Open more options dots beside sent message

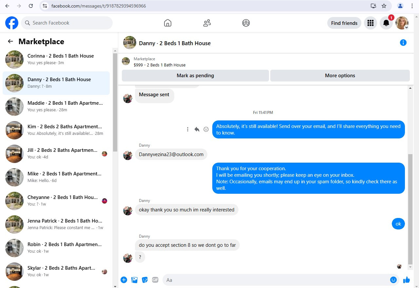[x=188, y=129]
